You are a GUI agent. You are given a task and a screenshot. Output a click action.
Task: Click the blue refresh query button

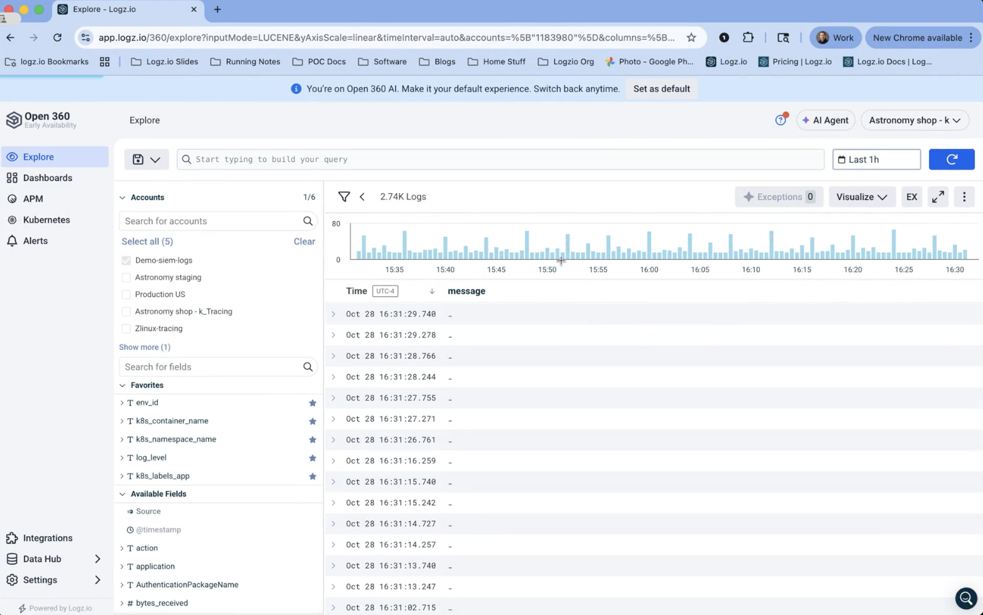click(x=951, y=160)
